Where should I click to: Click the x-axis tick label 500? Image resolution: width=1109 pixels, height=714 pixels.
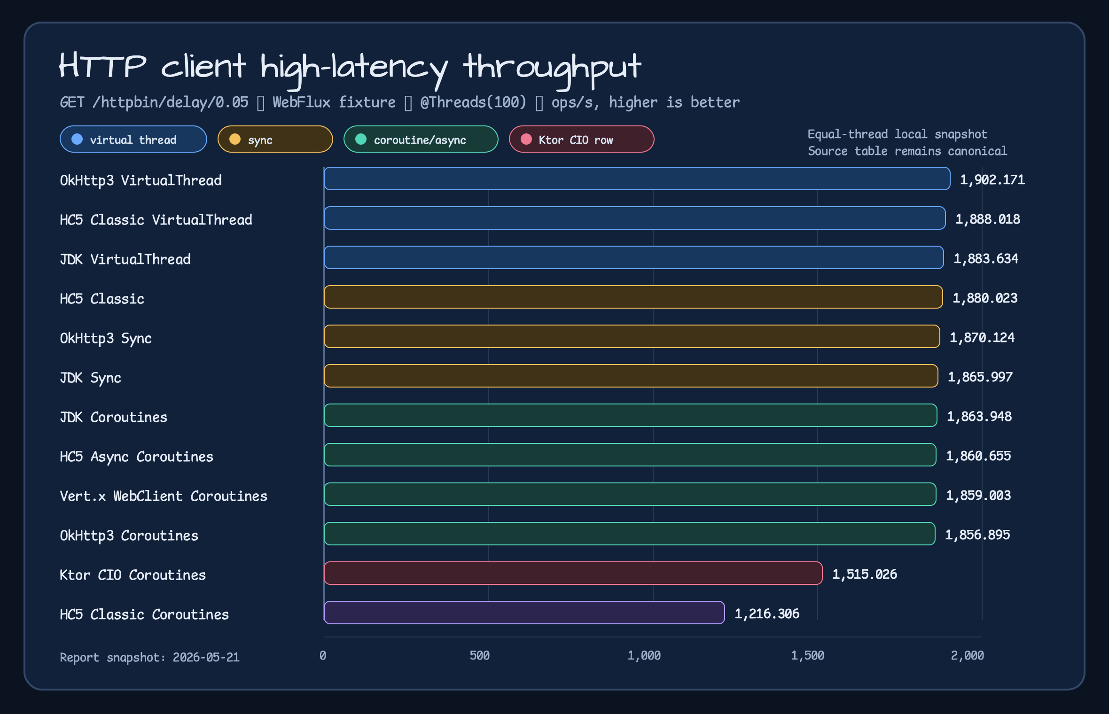point(480,656)
